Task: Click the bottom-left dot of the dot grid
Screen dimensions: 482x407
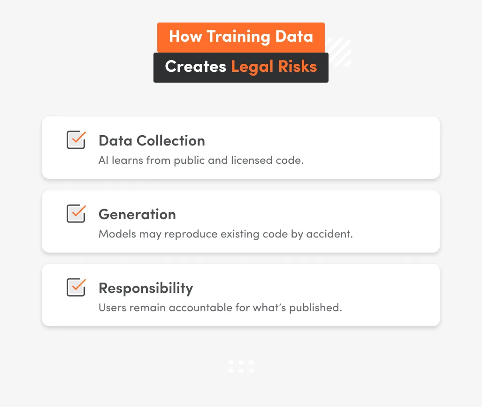Action: coord(231,370)
